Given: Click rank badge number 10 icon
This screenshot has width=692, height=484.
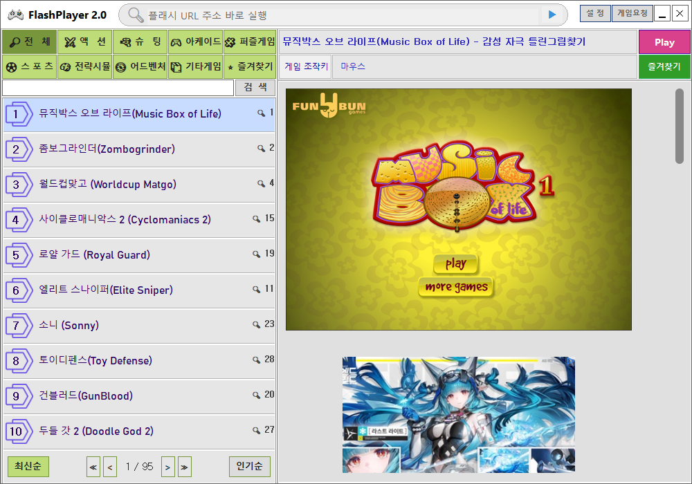Looking at the screenshot, I should click(19, 431).
